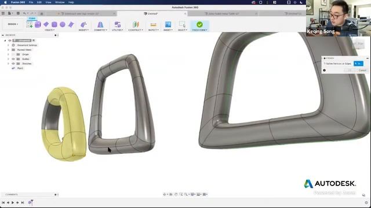Expand the Document Settings node
Viewport: 371px width, 208px height.
pyautogui.click(x=8, y=45)
